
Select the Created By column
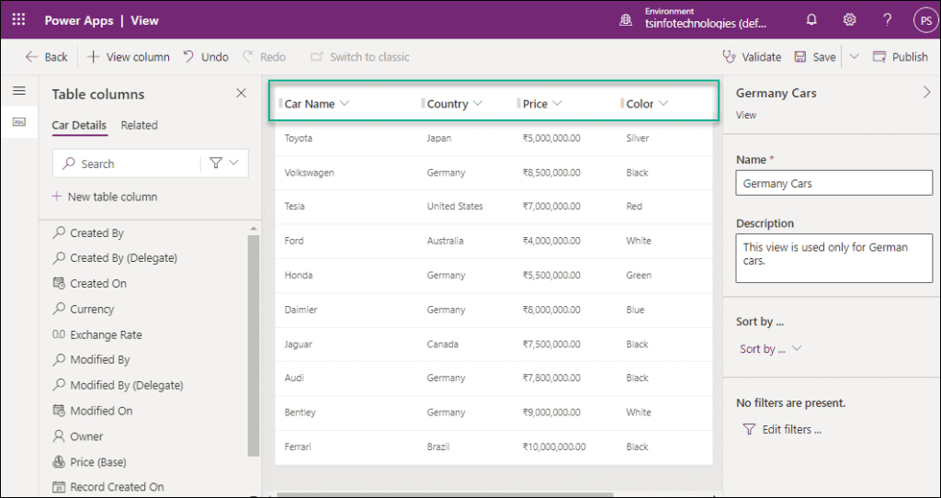click(x=88, y=232)
